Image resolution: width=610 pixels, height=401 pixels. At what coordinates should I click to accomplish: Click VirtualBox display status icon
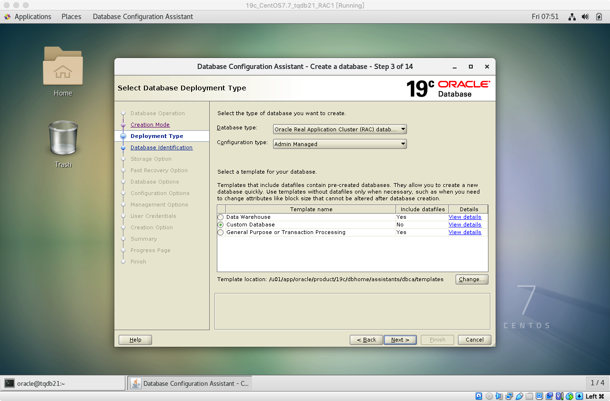point(539,396)
